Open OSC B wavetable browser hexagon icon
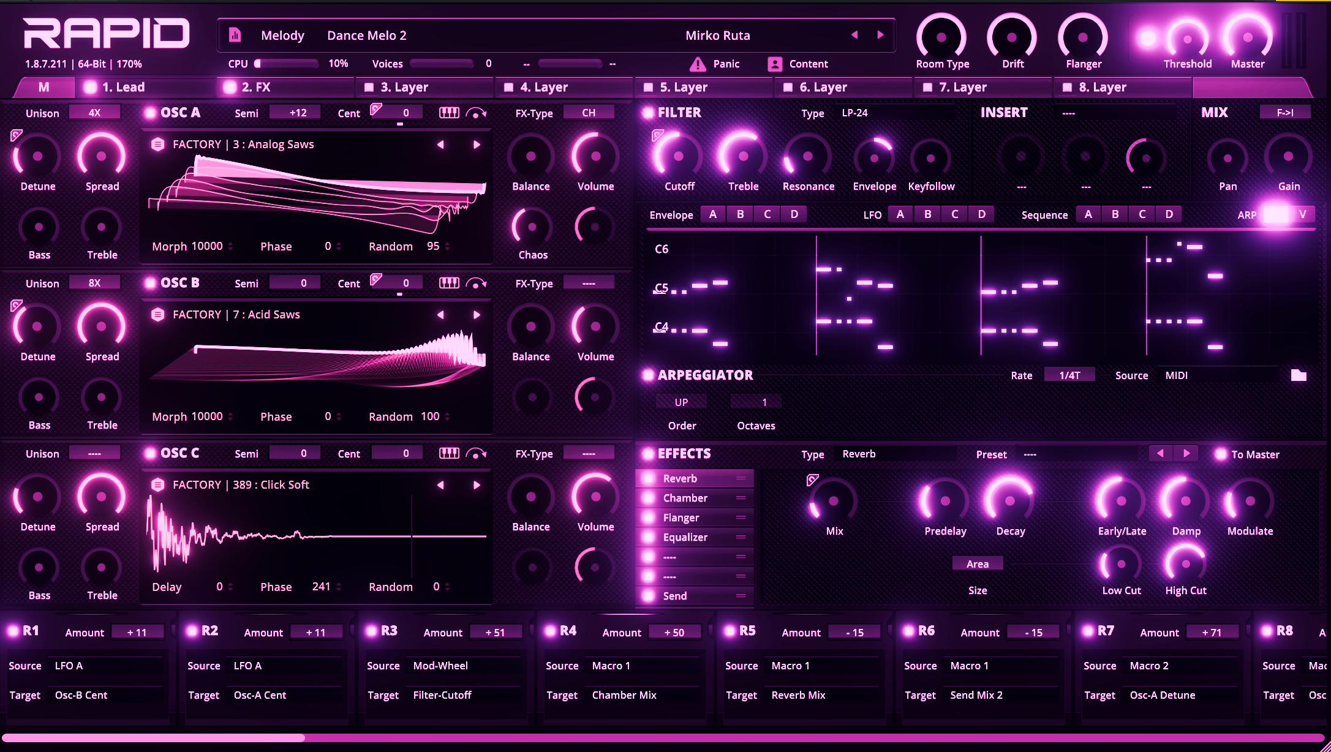The width and height of the screenshot is (1331, 752). [158, 315]
